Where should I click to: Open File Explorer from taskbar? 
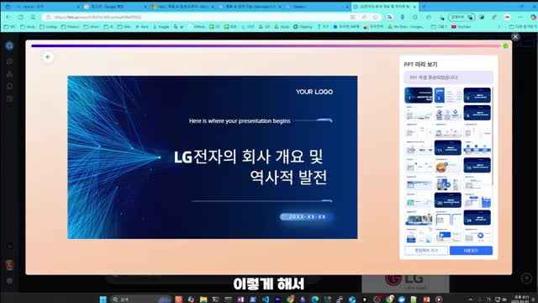pos(203,300)
